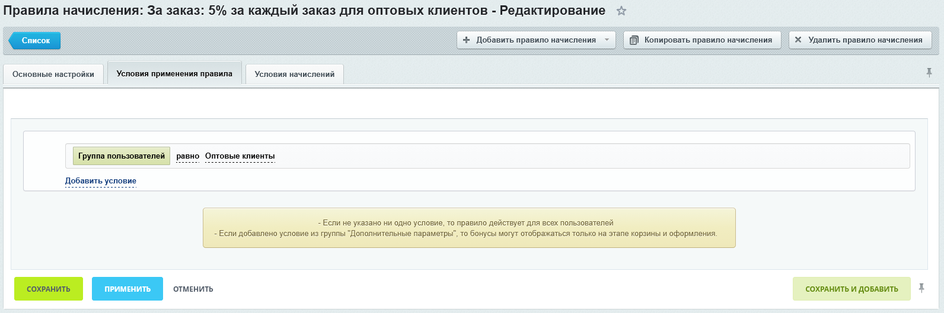944x313 pixels.
Task: Click the yellow hint note box
Action: tap(468, 228)
